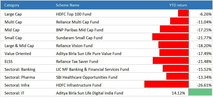Viewport: 213px width, 97px height.
Task: Click Aditya Birla Sun Life Pure Value Fund
Action: [89, 53]
